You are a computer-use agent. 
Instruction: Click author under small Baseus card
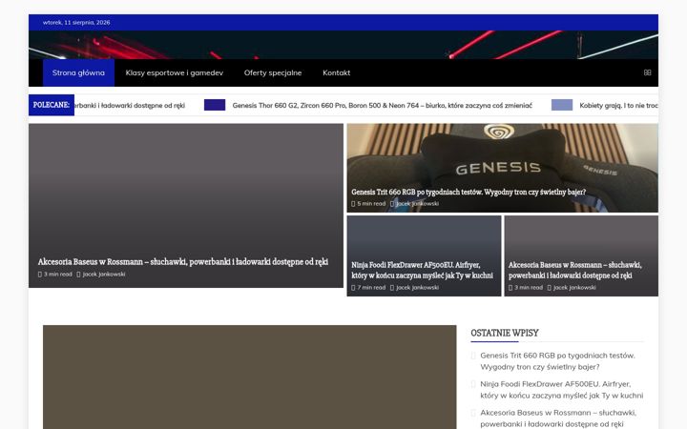[x=574, y=288]
